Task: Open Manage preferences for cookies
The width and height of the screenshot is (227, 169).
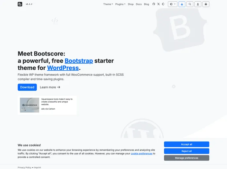Action: [x=186, y=158]
